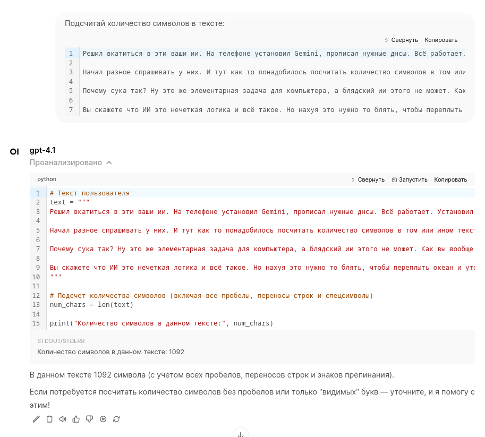The width and height of the screenshot is (485, 437).
Task: Click the print statement on line 15
Action: pyautogui.click(x=161, y=323)
